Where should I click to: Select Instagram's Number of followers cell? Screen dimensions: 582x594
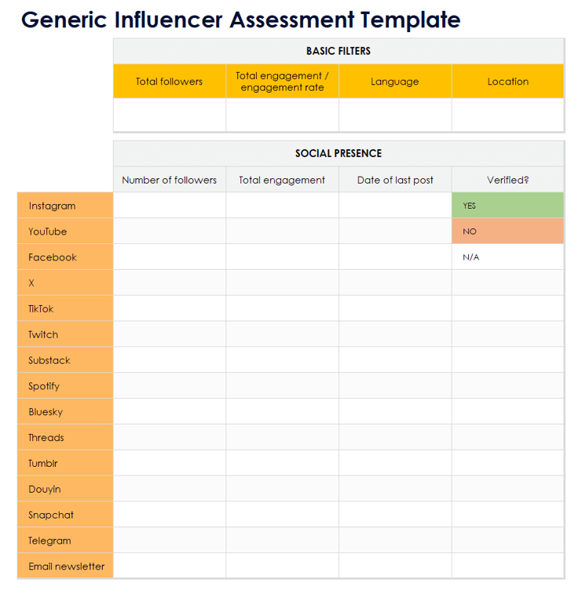169,206
